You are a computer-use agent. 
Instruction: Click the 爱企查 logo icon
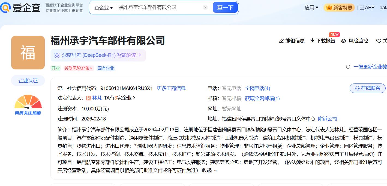[x=5, y=7]
